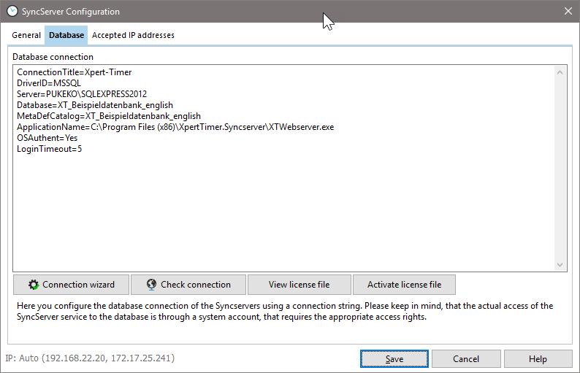580x373 pixels.
Task: Click the scrollbar up arrow in connection box
Action: click(560, 72)
